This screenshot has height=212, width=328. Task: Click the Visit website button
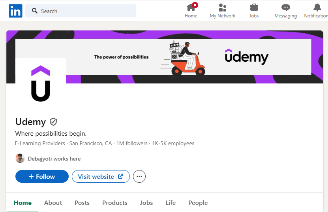[x=101, y=176]
